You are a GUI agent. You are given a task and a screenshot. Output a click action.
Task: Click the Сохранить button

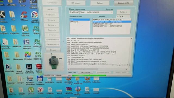pos(51,15)
